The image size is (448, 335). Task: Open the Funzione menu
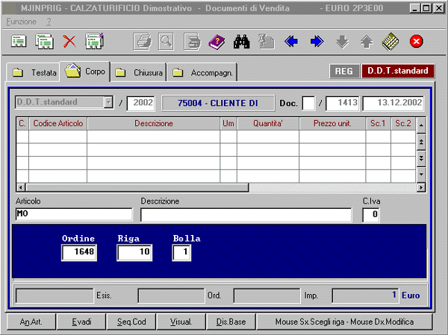21,22
